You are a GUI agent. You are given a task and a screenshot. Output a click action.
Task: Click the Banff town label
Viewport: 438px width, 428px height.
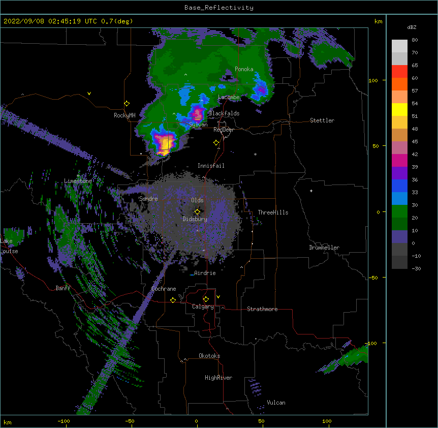[63, 288]
